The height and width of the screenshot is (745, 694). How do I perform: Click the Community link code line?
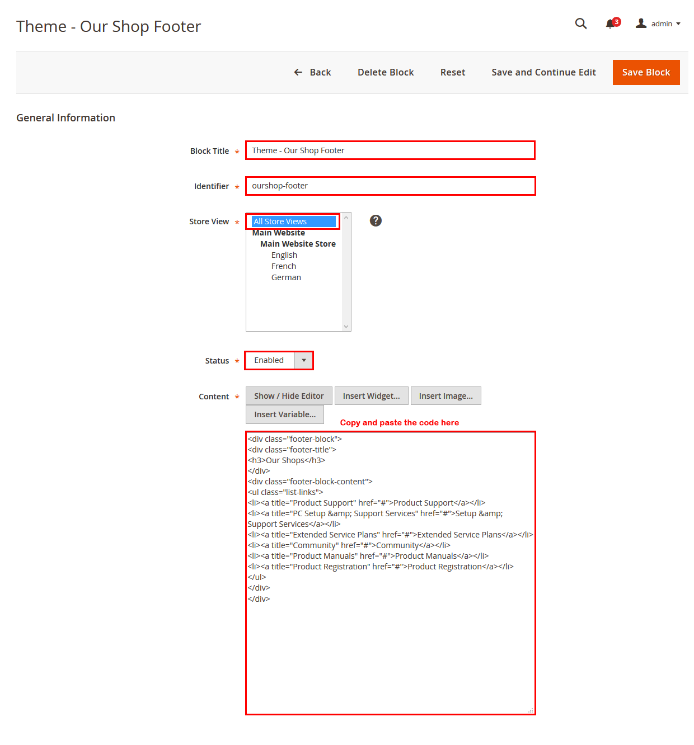tap(349, 545)
